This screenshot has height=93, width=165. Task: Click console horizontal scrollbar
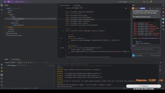click(x=64, y=87)
